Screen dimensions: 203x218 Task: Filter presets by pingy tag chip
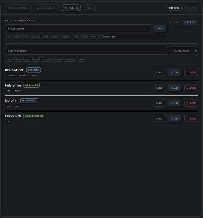pos(58,59)
